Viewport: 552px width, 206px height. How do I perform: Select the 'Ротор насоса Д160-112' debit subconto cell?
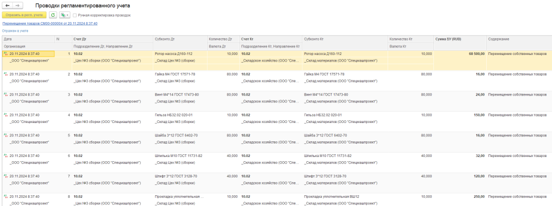[180, 54]
